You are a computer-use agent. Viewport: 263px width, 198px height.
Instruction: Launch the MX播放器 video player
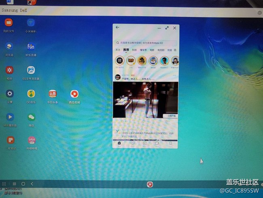point(9,117)
